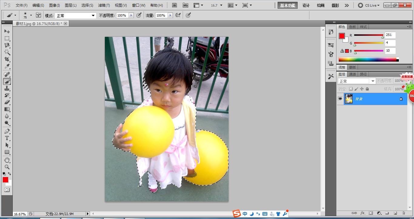Select the Horizontal Type tool
This screenshot has width=414, height=219.
[x=7, y=137]
